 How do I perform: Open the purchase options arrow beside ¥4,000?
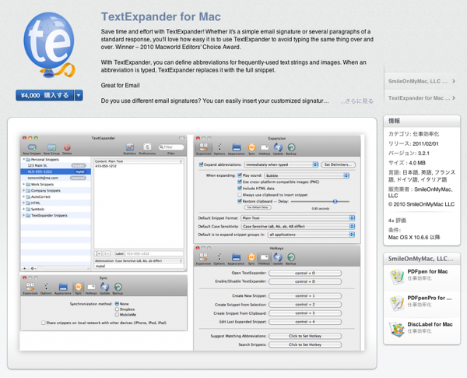click(79, 95)
